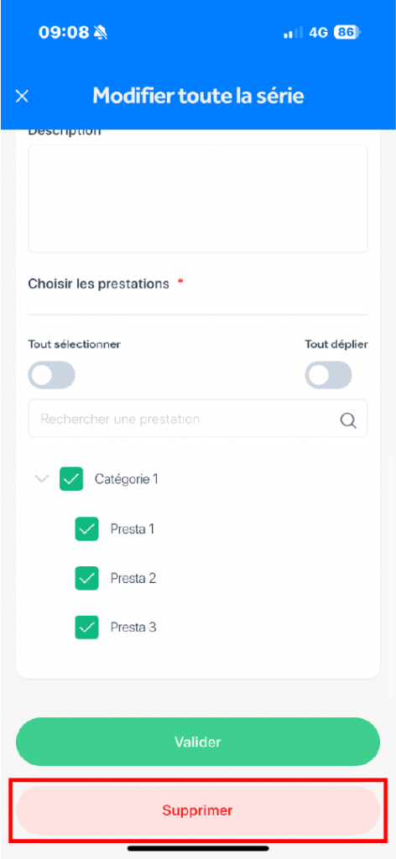This screenshot has width=396, height=859.
Task: Close the Modifier toute la série screen
Action: tap(22, 96)
